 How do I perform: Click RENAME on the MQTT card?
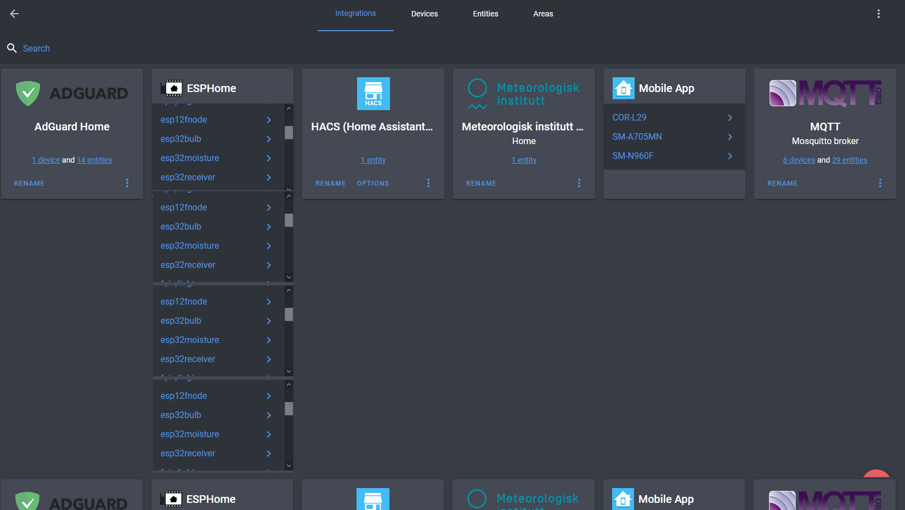(783, 184)
